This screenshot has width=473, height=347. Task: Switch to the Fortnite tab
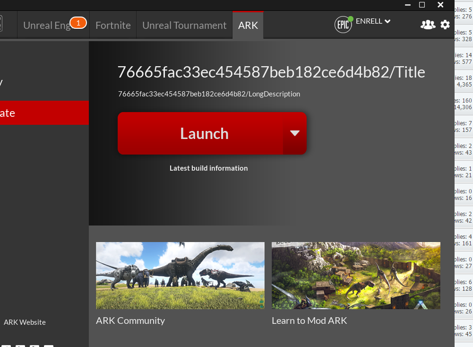113,26
